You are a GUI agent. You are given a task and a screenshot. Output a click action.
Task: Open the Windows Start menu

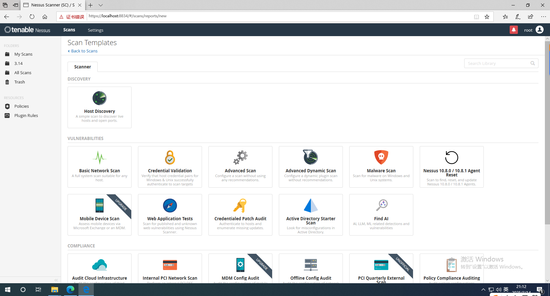click(8, 290)
